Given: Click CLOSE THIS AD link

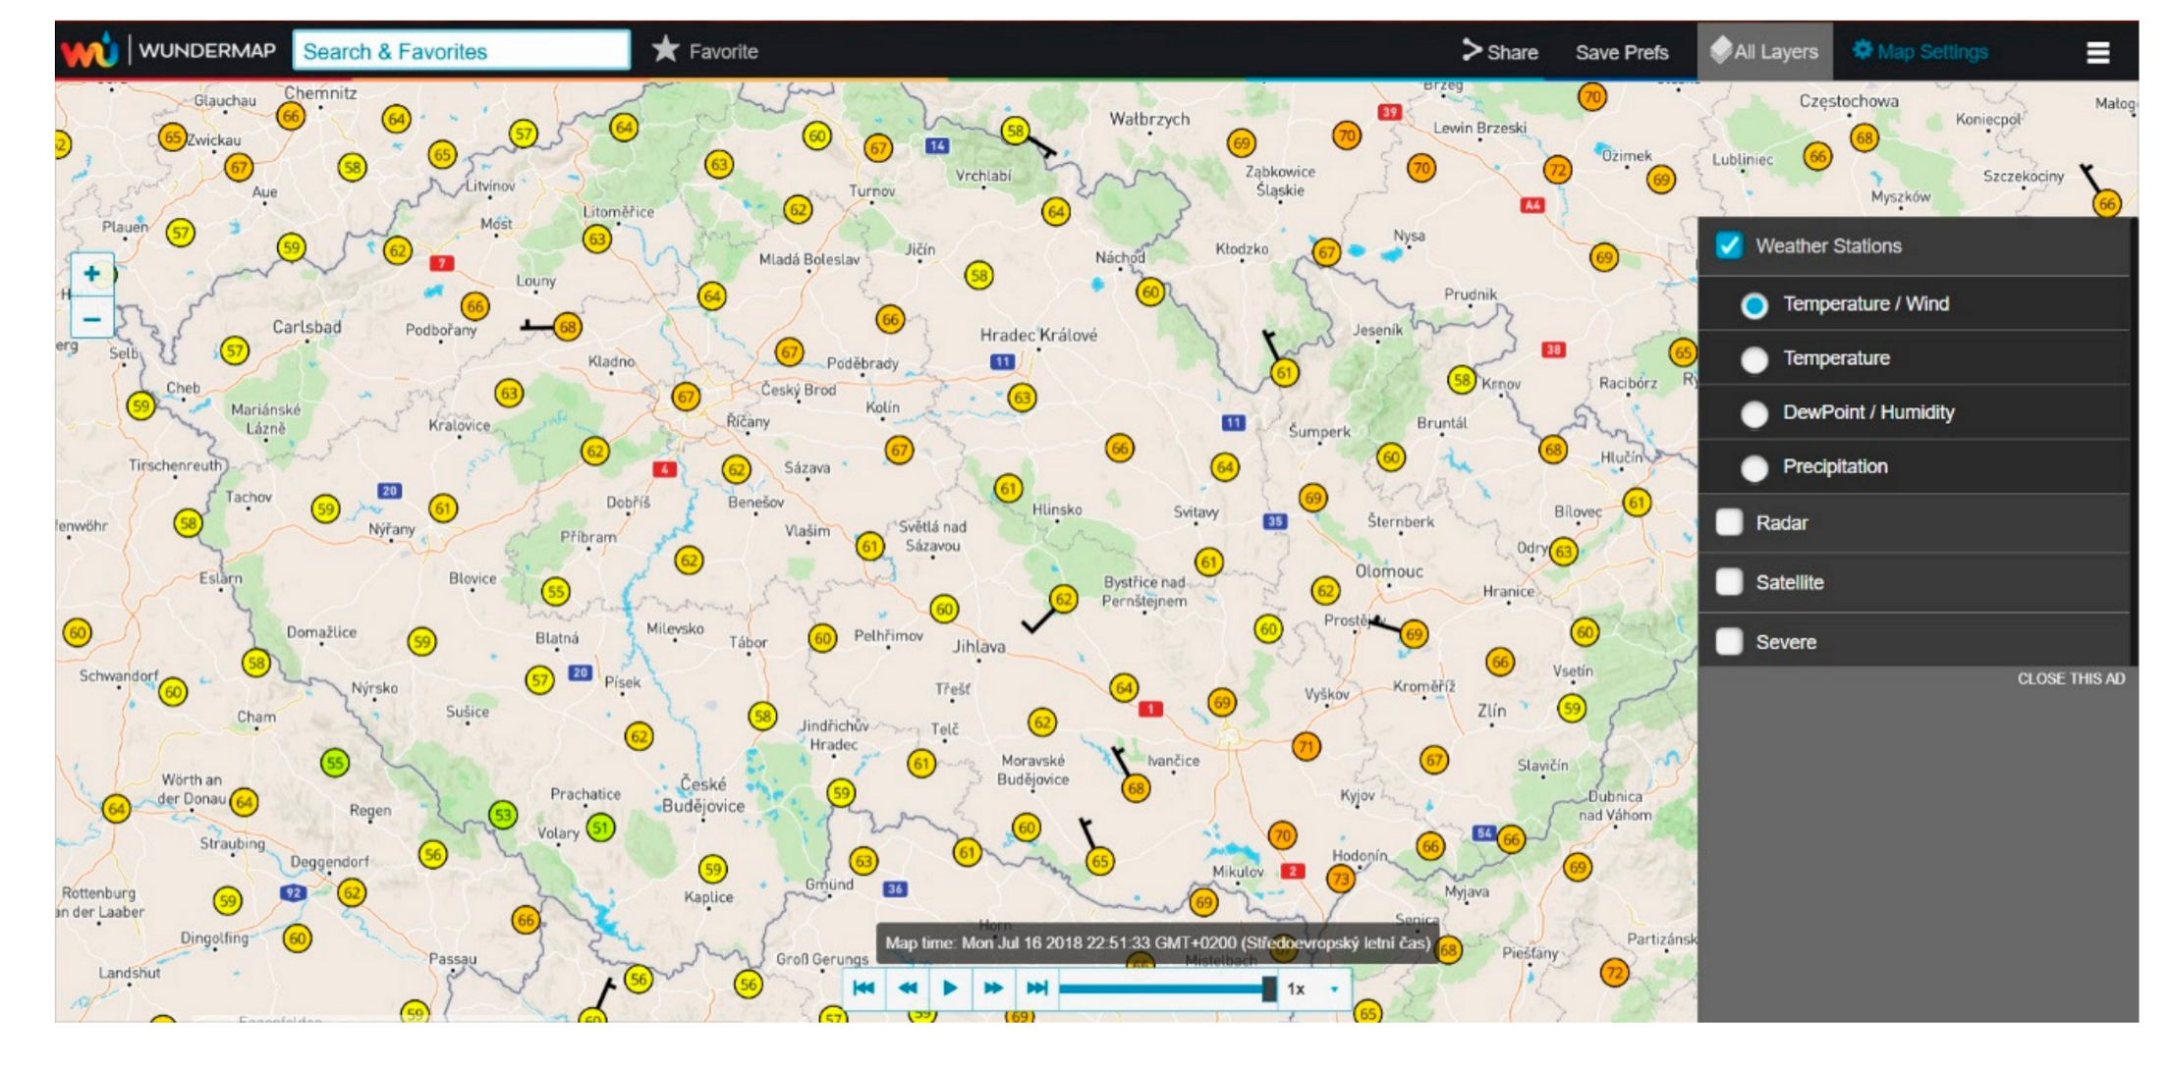Looking at the screenshot, I should [2070, 678].
